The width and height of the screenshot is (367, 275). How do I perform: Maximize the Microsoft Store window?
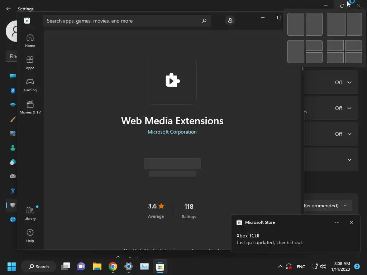[x=279, y=18]
